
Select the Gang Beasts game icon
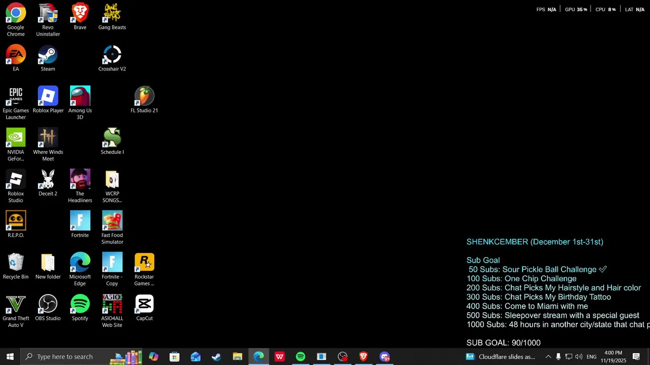coord(112,17)
